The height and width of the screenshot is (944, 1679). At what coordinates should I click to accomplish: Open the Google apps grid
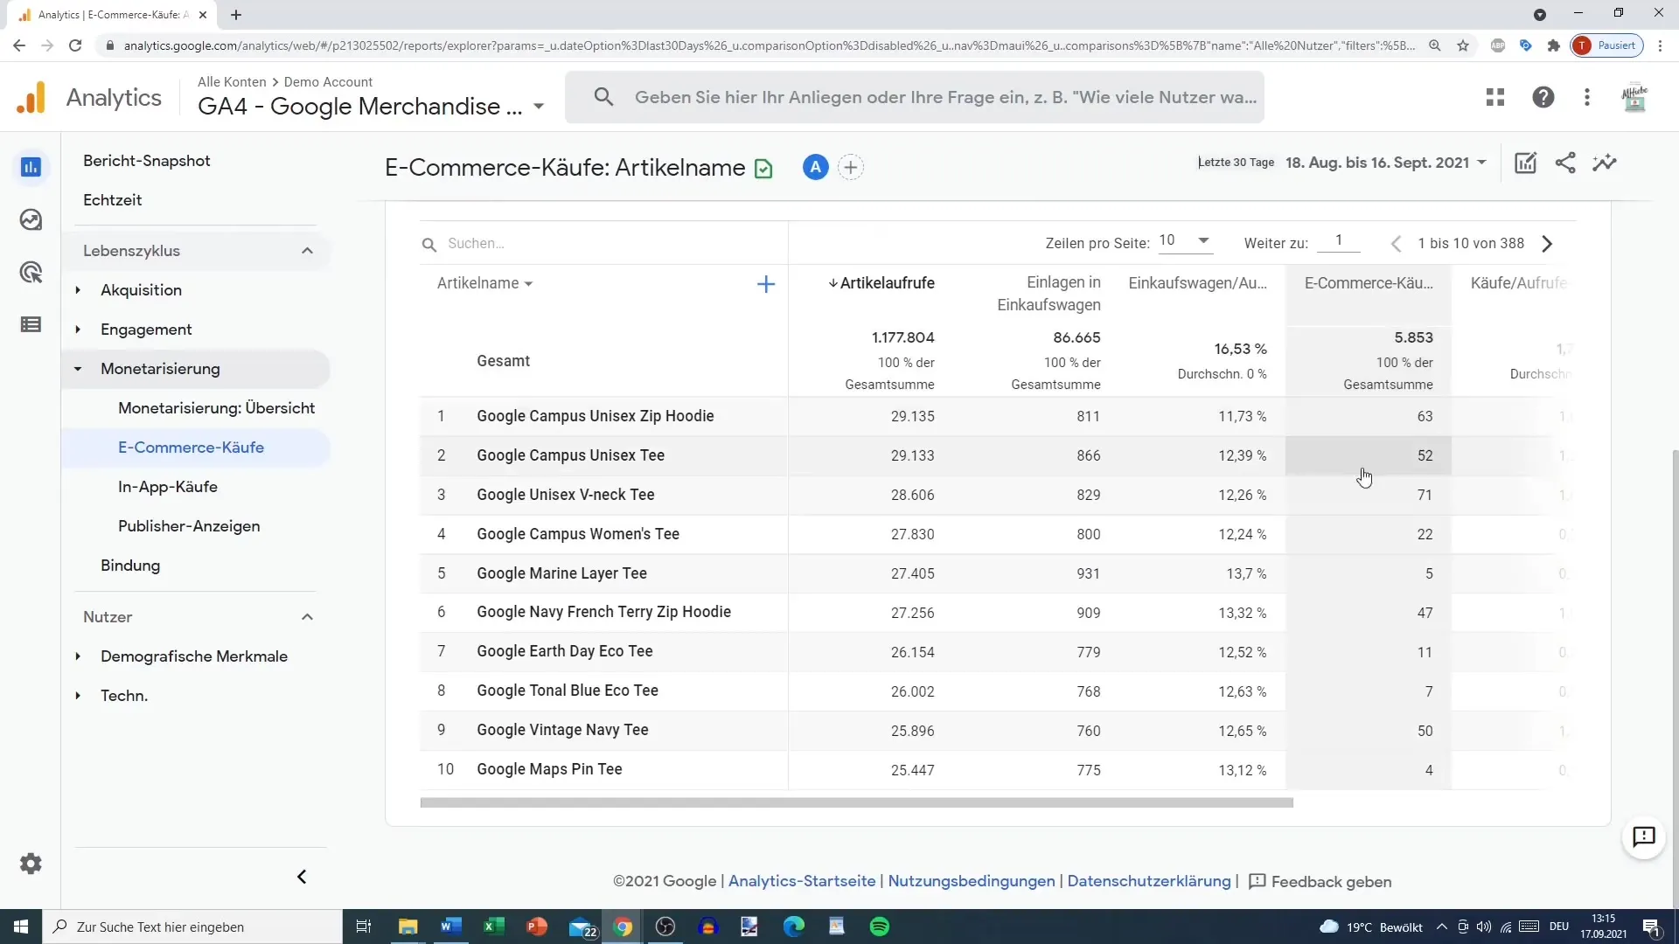(1495, 97)
